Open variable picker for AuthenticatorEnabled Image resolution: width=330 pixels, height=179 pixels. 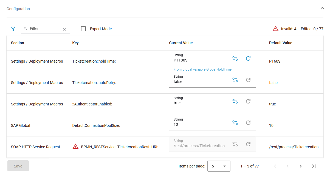pyautogui.click(x=235, y=101)
